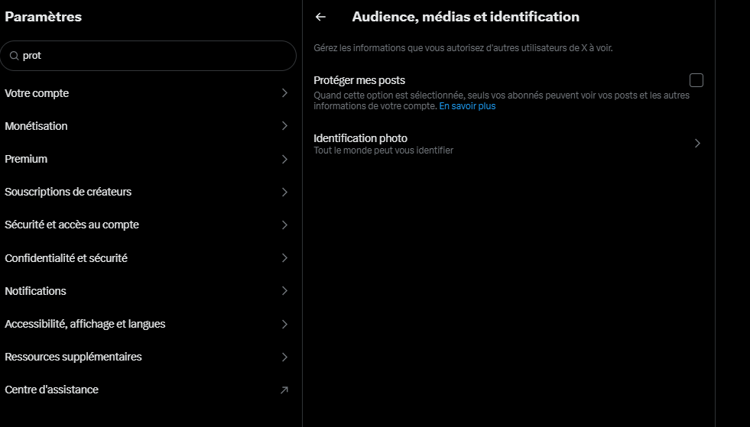
Task: Click the Protéger mes posts label
Action: [x=359, y=80]
